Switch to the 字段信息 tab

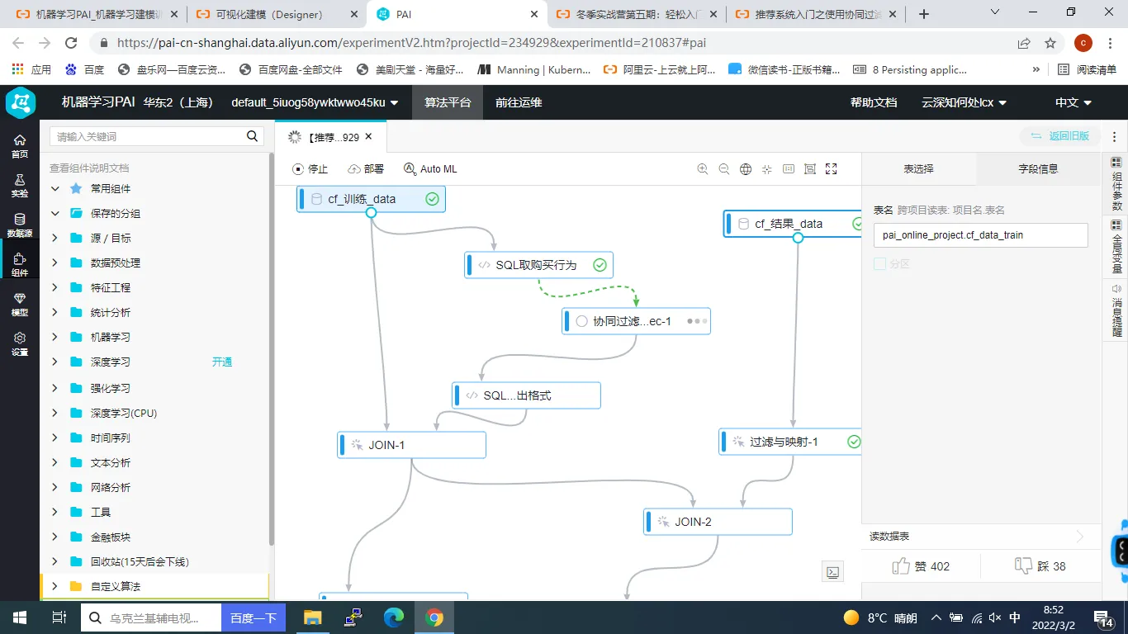point(1038,168)
